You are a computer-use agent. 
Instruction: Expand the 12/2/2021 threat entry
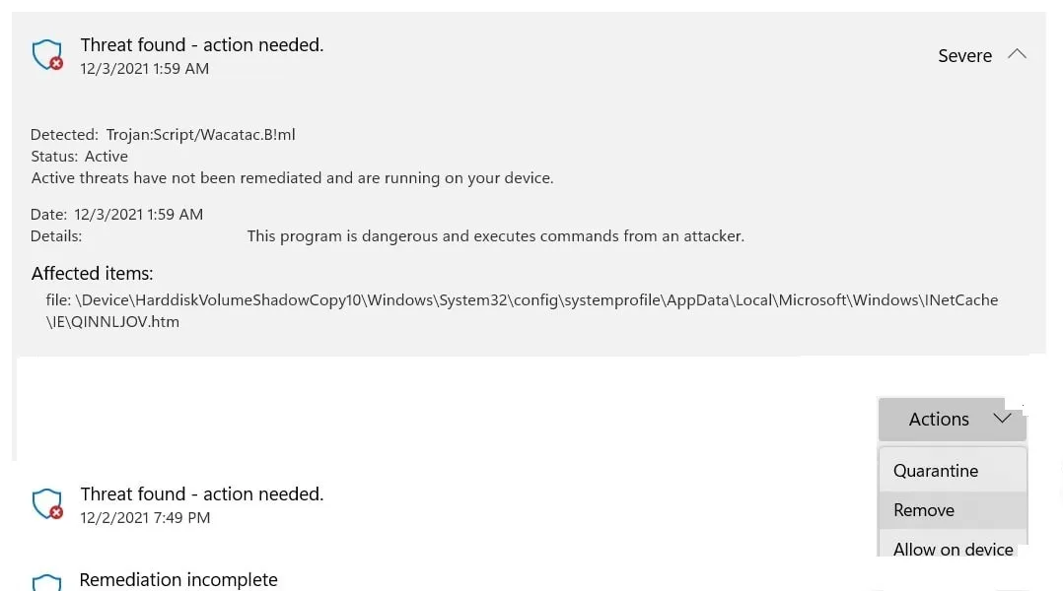(x=201, y=493)
